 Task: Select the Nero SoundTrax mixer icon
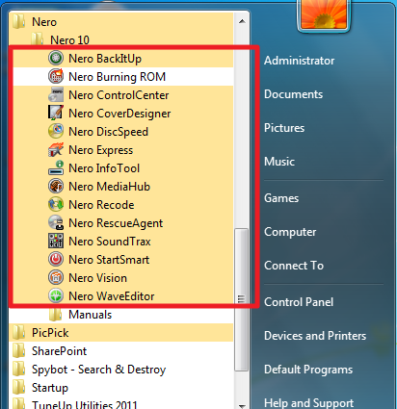tap(56, 242)
